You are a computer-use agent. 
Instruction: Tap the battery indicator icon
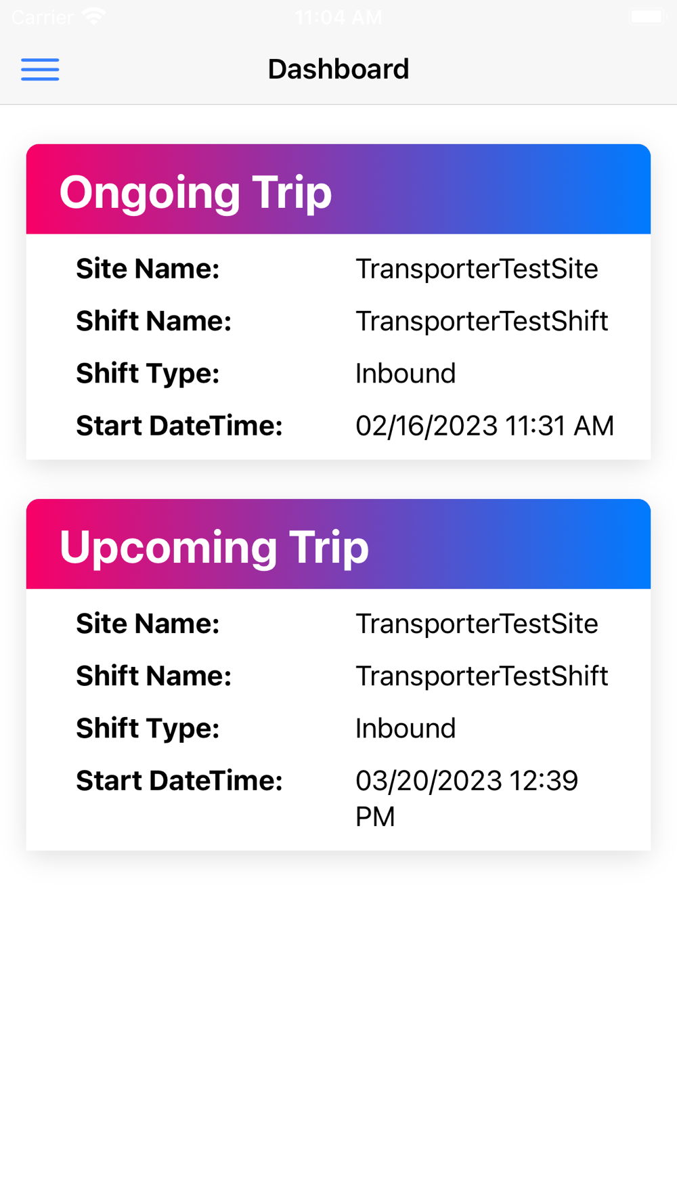[648, 16]
